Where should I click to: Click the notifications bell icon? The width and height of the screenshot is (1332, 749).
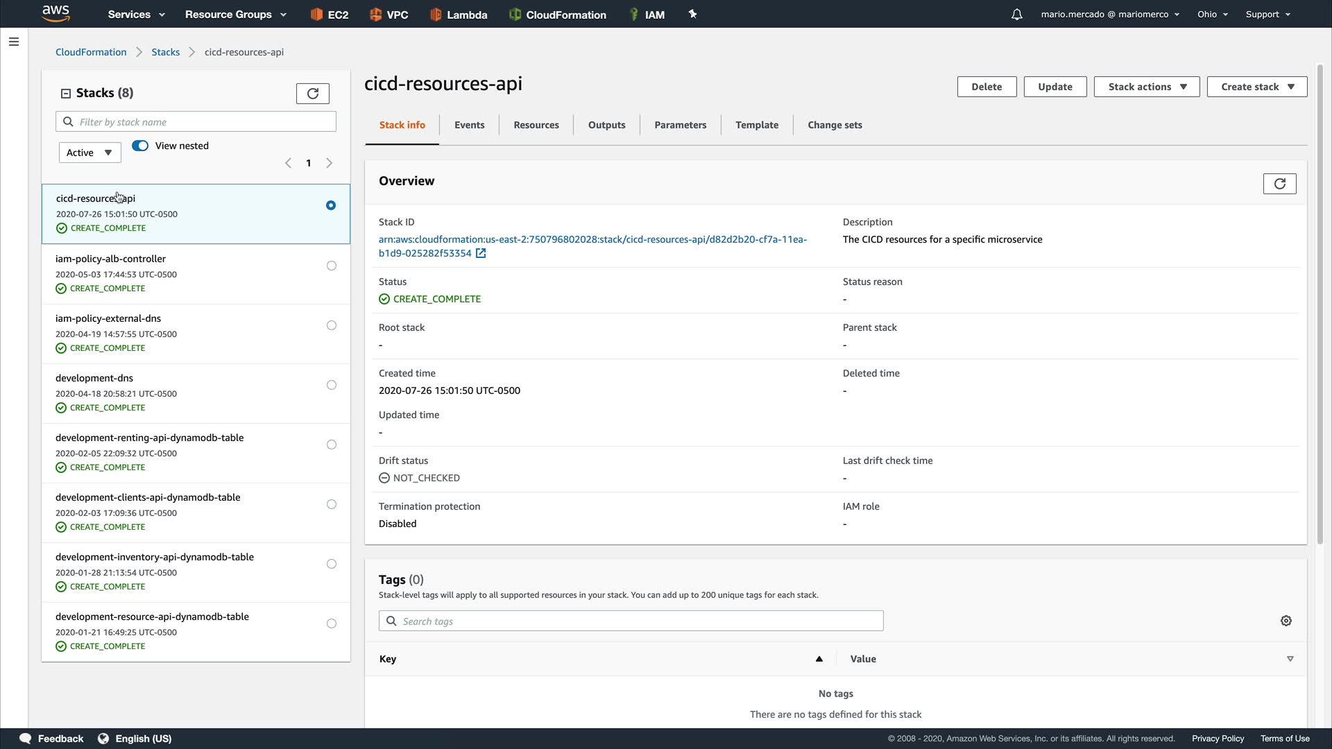tap(1016, 15)
